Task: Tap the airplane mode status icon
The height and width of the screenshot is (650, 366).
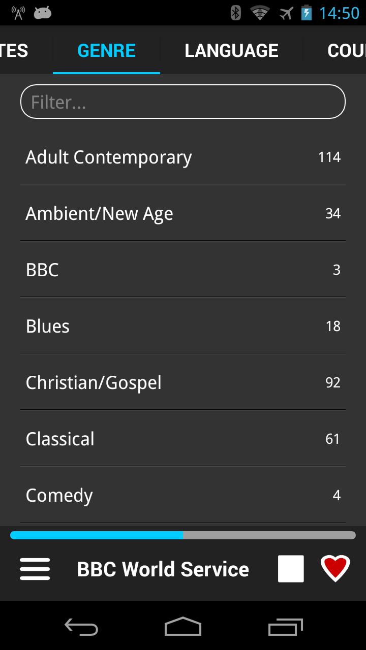Action: (286, 13)
